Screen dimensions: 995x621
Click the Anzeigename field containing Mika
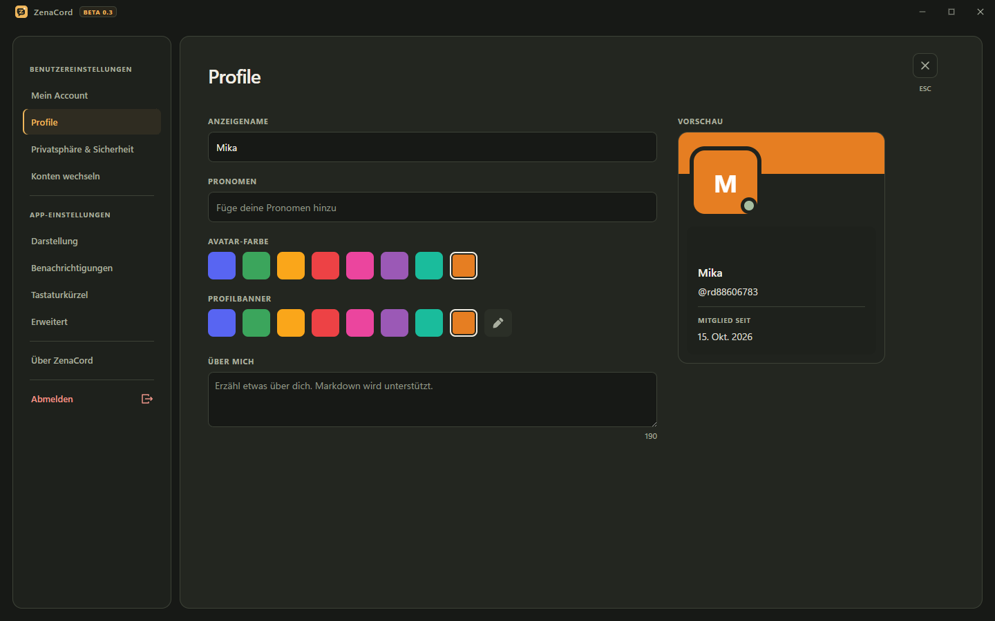click(x=433, y=147)
